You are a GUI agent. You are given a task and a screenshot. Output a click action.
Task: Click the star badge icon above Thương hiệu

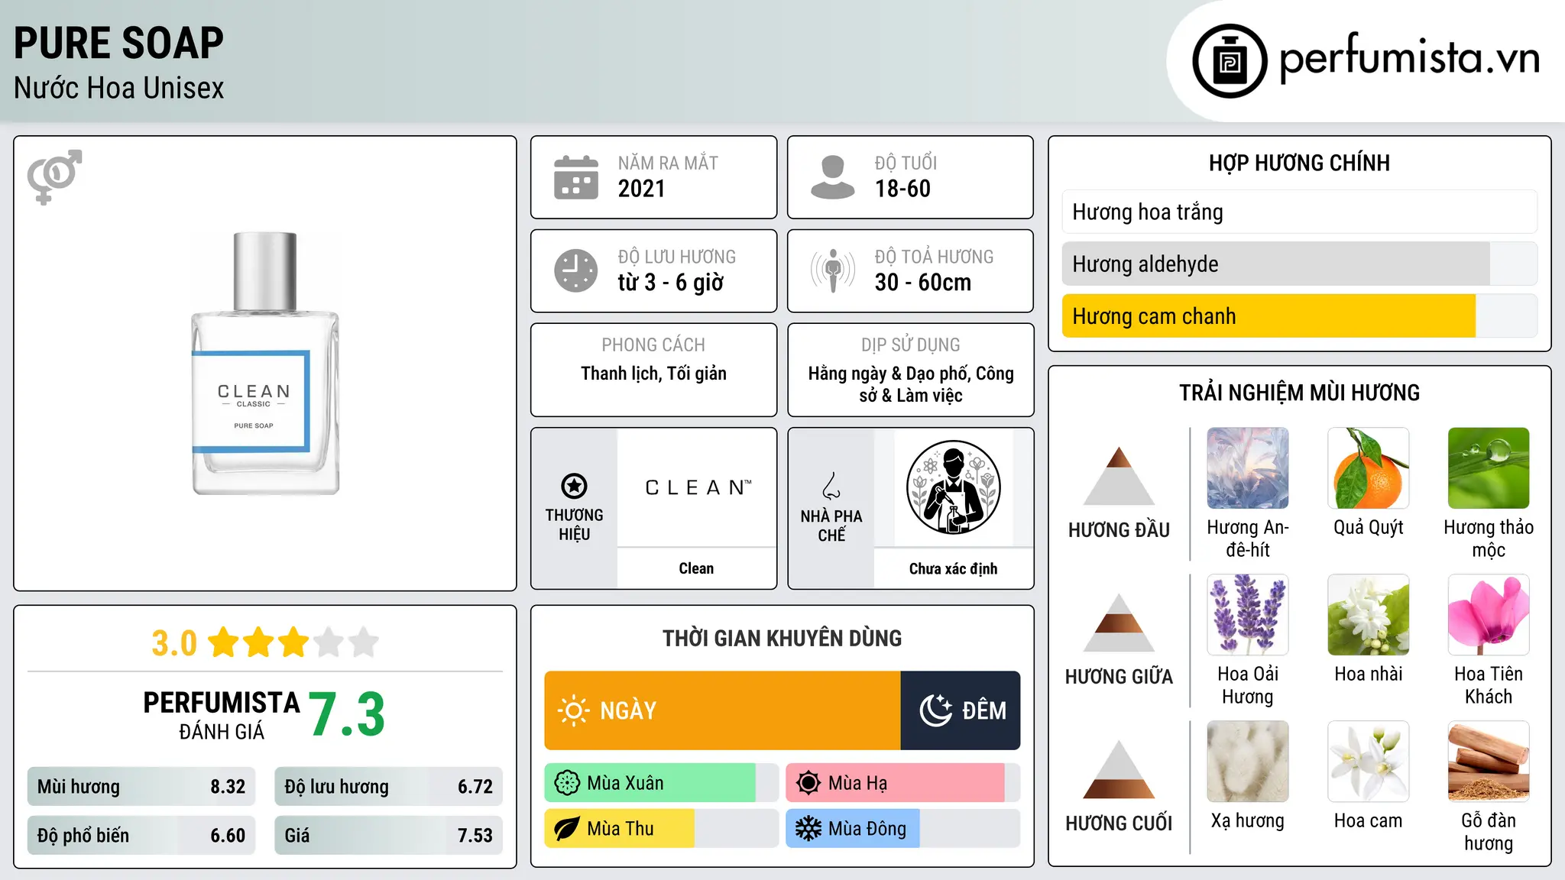[574, 486]
